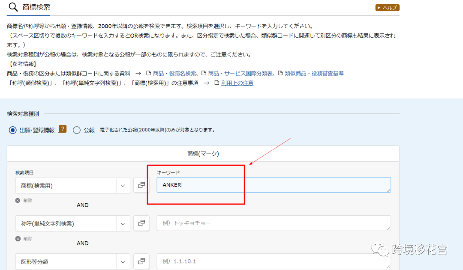Open the 利用上の注意 link
The image size is (463, 270).
pos(237,83)
